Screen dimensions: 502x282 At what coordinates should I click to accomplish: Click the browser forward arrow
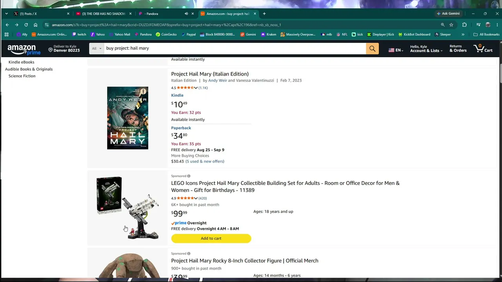click(x=16, y=25)
